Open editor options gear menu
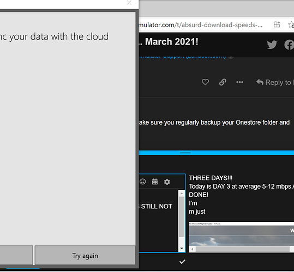 tap(167, 182)
